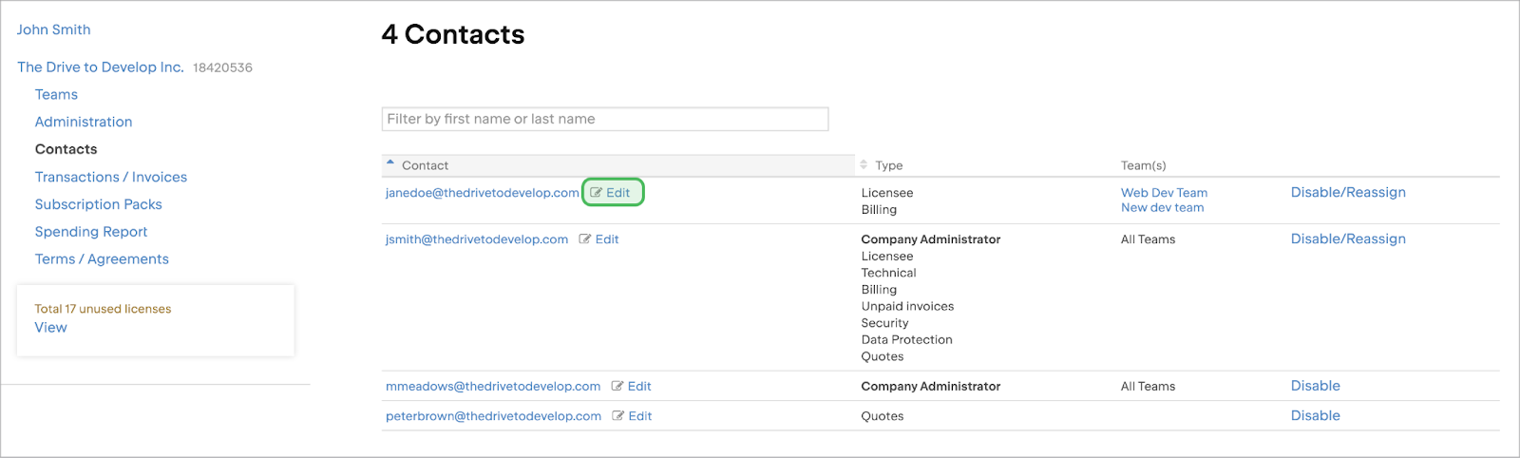Open the Web Dev Team link

[1164, 193]
